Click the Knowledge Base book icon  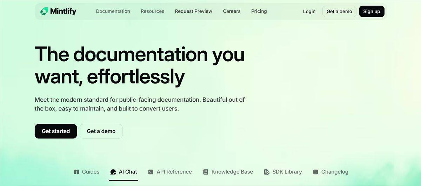(206, 172)
